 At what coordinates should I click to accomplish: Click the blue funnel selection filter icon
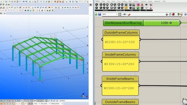[28, 10]
